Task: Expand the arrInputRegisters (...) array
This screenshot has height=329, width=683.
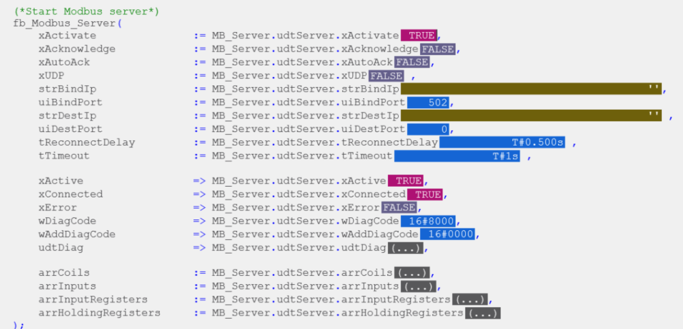Action: coord(470,299)
